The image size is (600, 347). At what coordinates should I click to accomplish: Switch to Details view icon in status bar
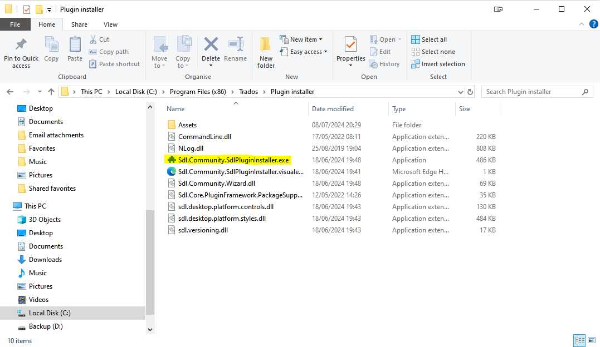pyautogui.click(x=580, y=340)
